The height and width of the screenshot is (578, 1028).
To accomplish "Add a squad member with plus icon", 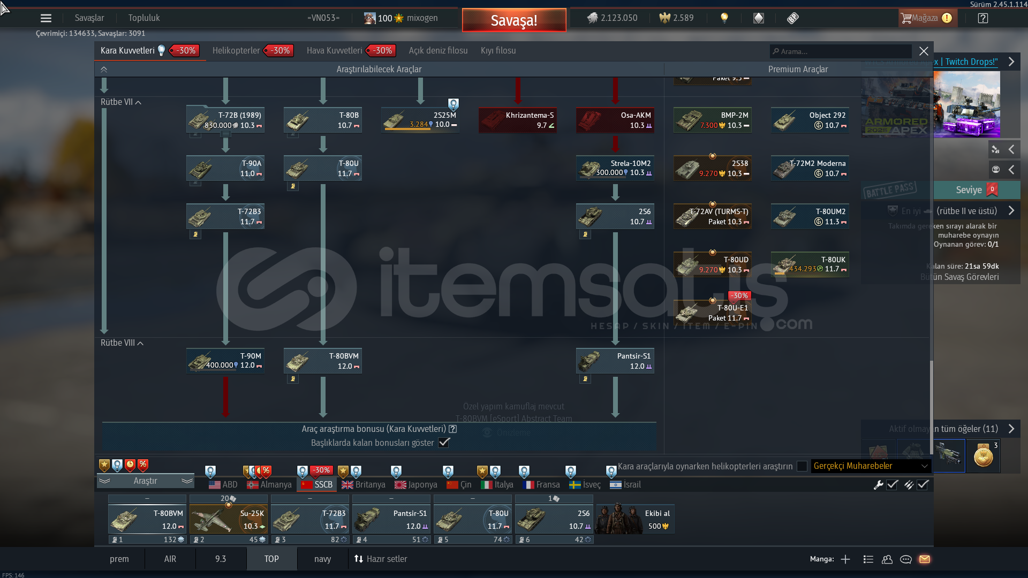I will pyautogui.click(x=845, y=559).
